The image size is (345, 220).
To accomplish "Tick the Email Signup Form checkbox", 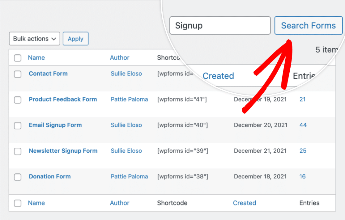I will (x=18, y=125).
